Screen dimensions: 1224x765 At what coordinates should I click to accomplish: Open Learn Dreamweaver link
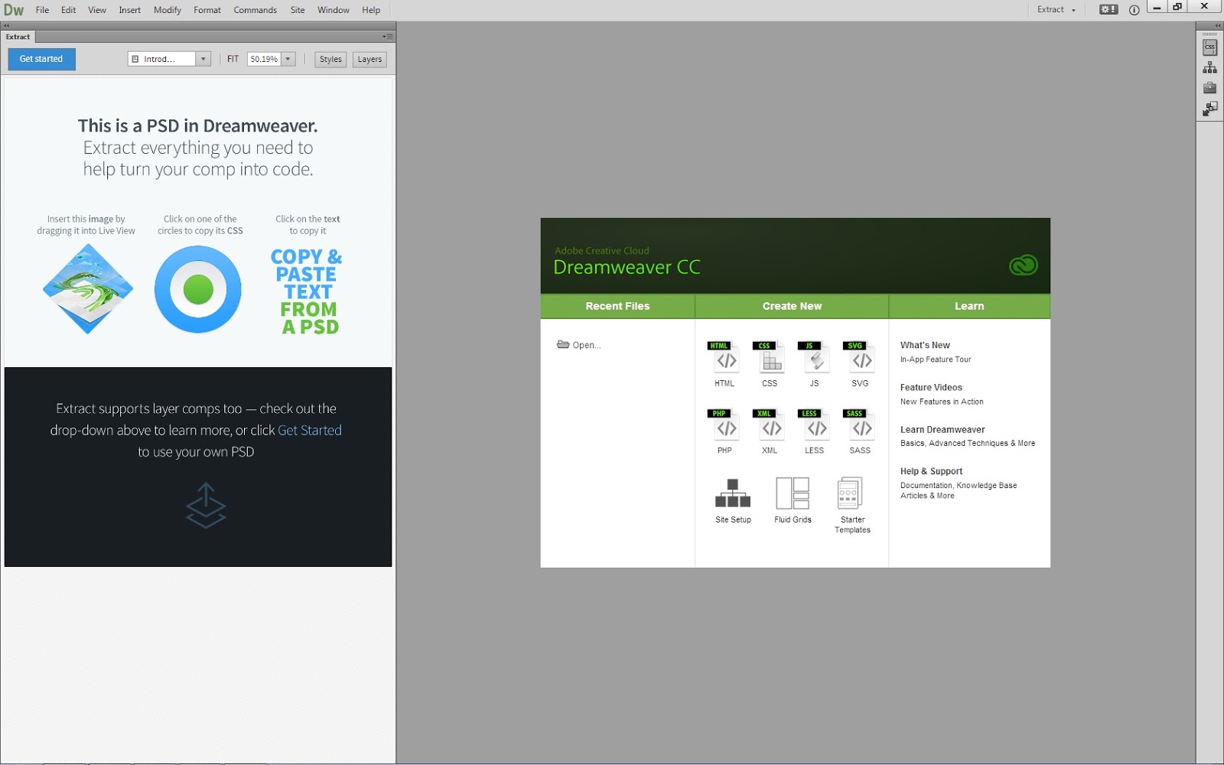pos(942,429)
